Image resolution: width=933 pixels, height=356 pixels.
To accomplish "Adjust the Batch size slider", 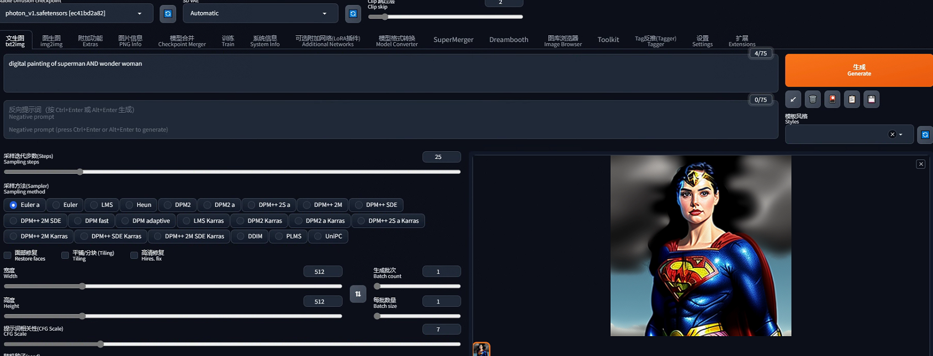I will [417, 316].
